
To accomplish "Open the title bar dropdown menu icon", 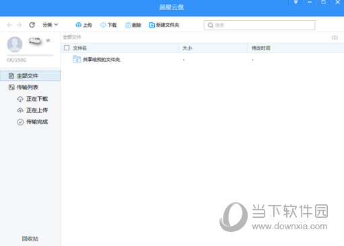I will (x=296, y=2).
